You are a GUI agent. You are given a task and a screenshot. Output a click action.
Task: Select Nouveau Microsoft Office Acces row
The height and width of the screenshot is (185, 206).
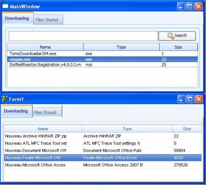coord(102,165)
